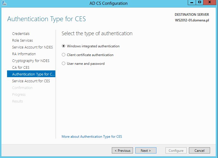The height and width of the screenshot is (158, 218).
Task: Select User name and password option
Action: pyautogui.click(x=83, y=64)
